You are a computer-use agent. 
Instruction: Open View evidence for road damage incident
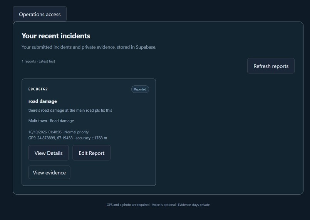pos(49,172)
